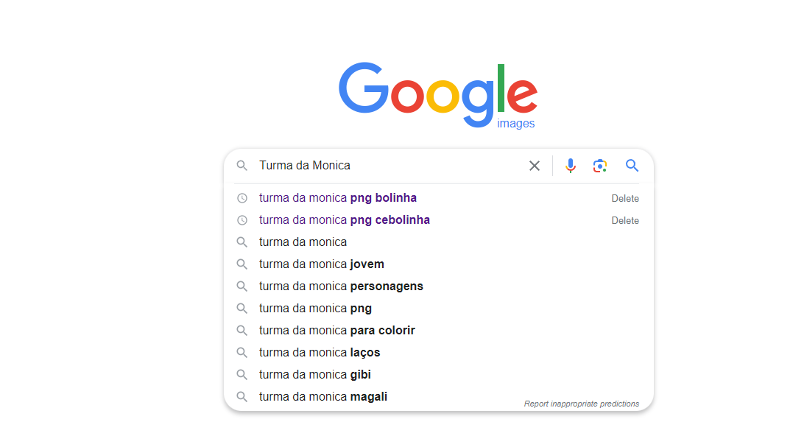Image resolution: width=793 pixels, height=422 pixels.
Task: Choose plain 'turma da monica' suggestion
Action: pos(303,242)
